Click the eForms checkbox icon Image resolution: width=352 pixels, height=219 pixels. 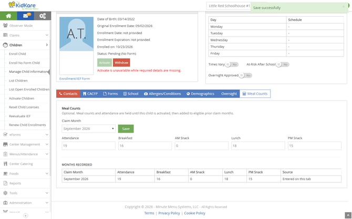[x=5, y=135]
